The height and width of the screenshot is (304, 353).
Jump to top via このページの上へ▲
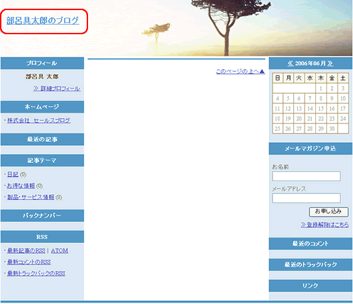241,71
